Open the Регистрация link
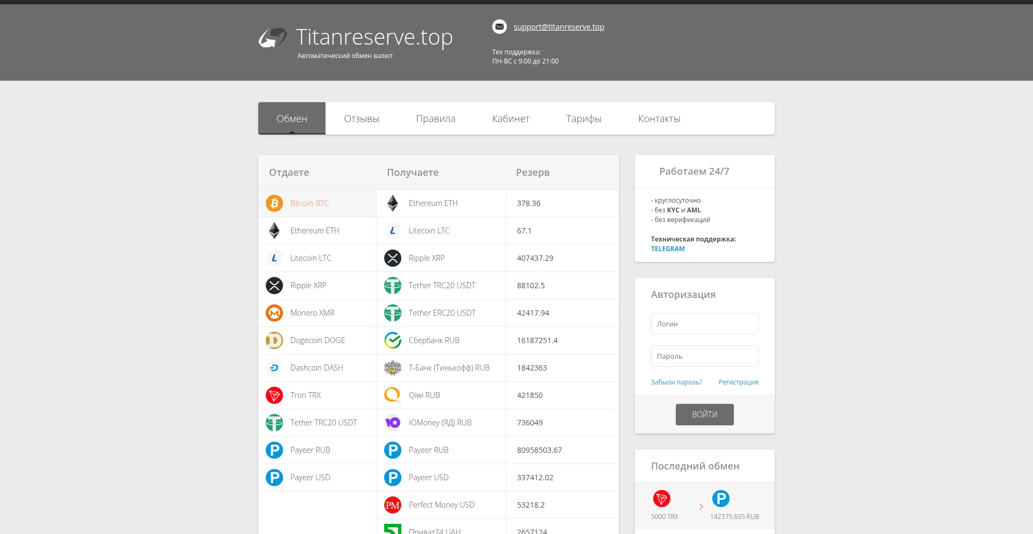 (x=738, y=382)
